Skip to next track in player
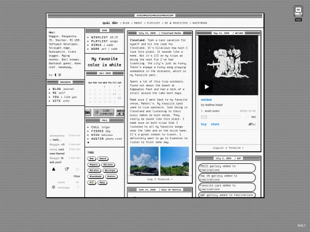The width and height of the screenshot is (310, 232). [x=254, y=117]
